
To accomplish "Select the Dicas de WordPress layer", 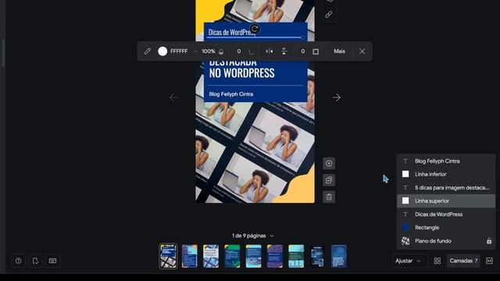I will (446, 215).
